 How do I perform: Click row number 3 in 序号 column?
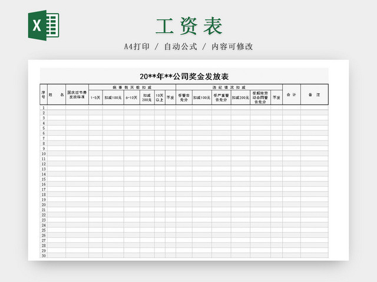click(x=44, y=117)
